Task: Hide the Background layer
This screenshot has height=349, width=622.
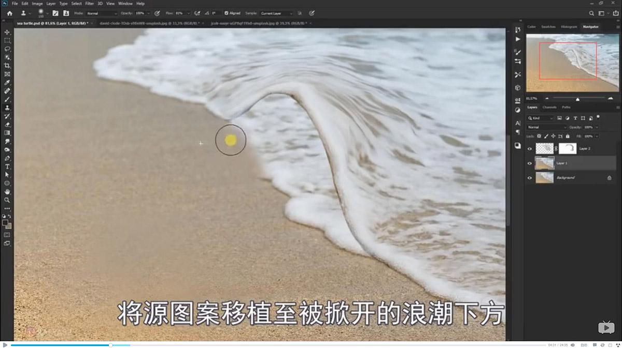Action: [x=529, y=177]
